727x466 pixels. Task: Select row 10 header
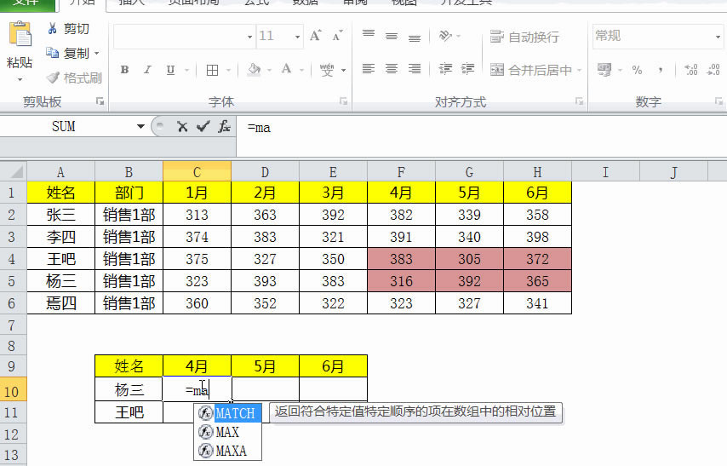[x=13, y=390]
